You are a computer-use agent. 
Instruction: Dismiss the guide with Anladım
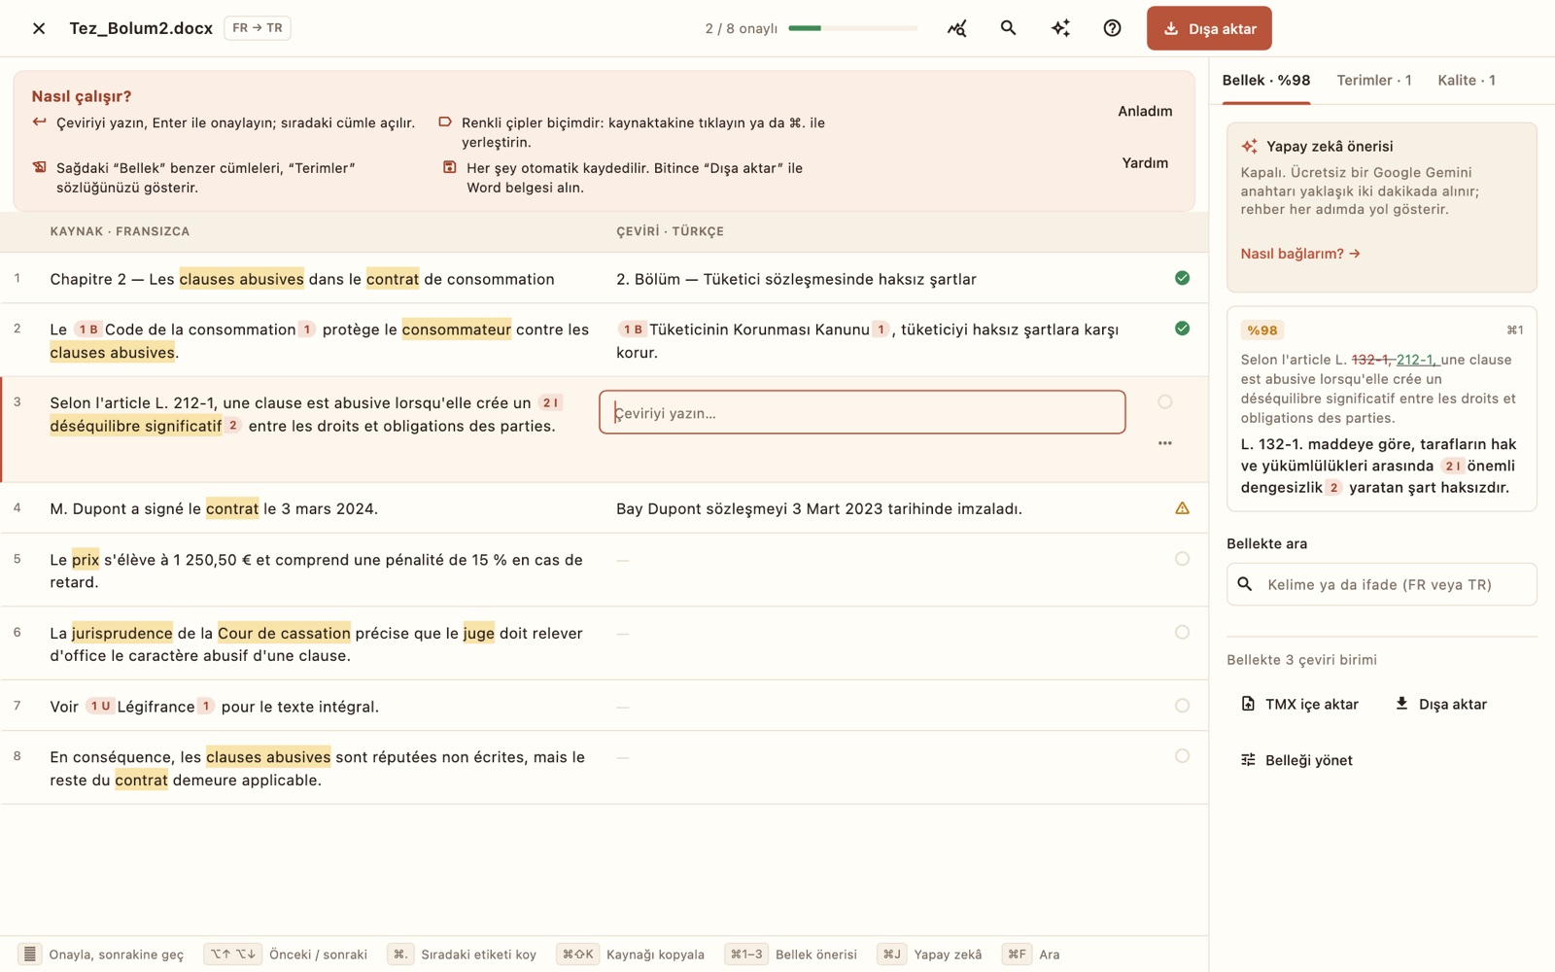point(1145,111)
